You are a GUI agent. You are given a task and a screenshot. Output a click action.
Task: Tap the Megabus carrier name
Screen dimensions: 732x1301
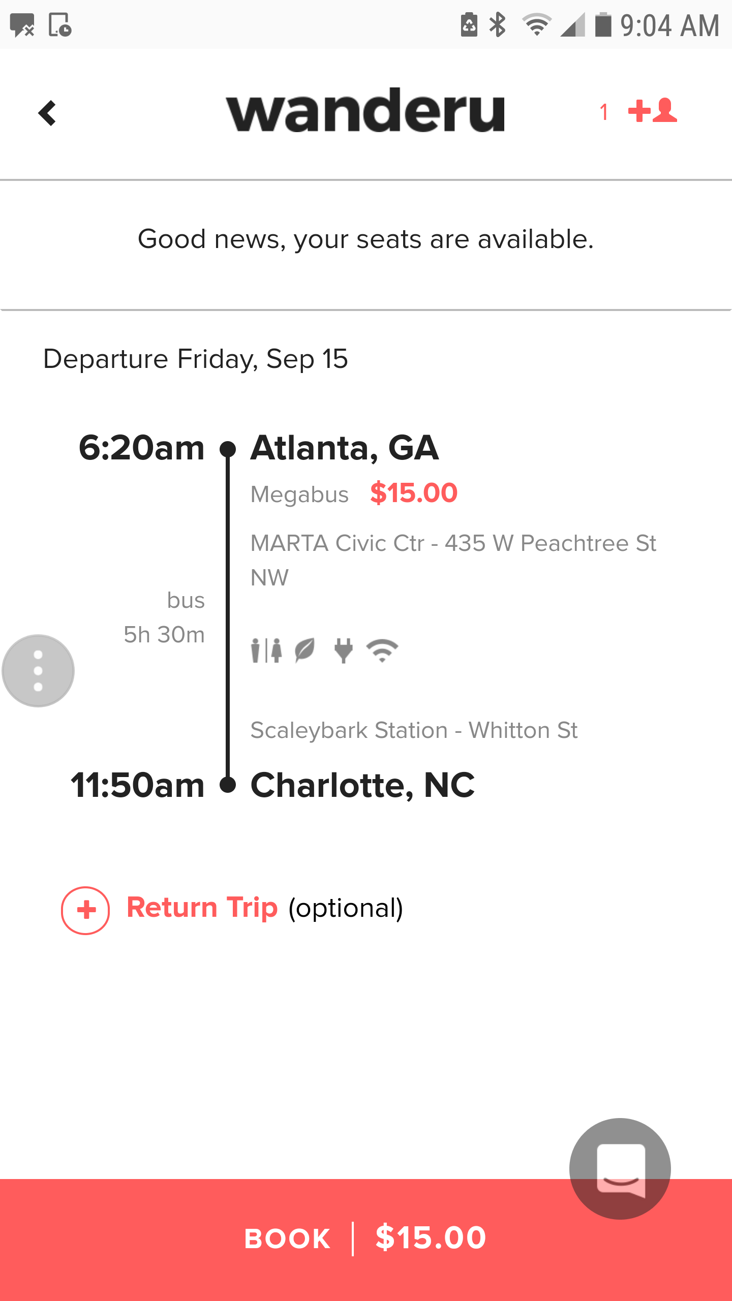(x=300, y=494)
